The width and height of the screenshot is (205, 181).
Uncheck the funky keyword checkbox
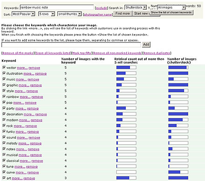click(x=4, y=131)
